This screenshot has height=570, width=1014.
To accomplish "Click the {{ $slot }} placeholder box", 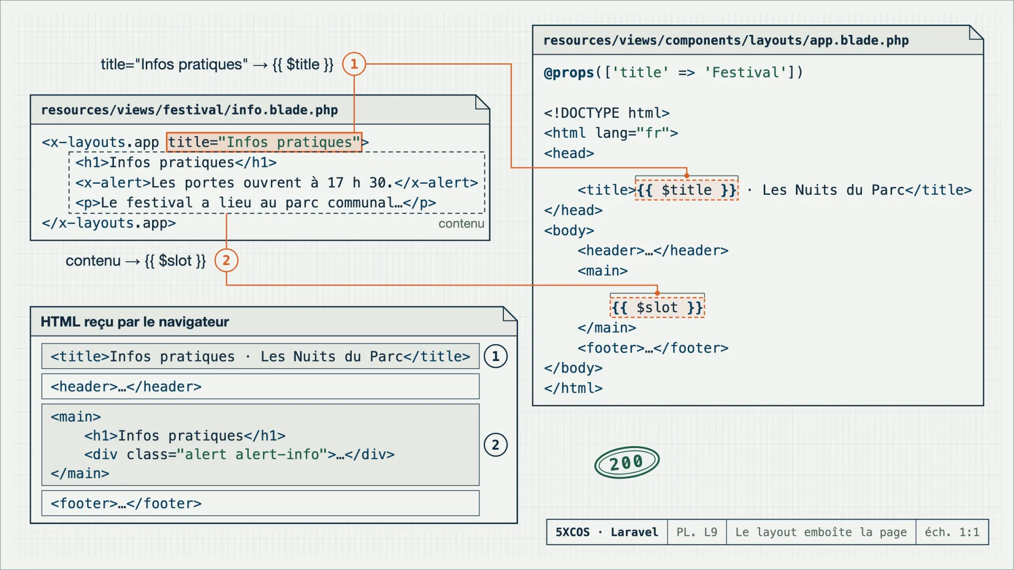I will pos(658,307).
